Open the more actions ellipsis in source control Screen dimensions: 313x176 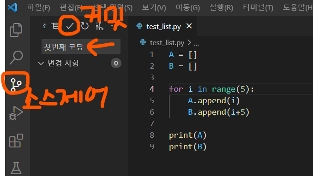pos(115,26)
